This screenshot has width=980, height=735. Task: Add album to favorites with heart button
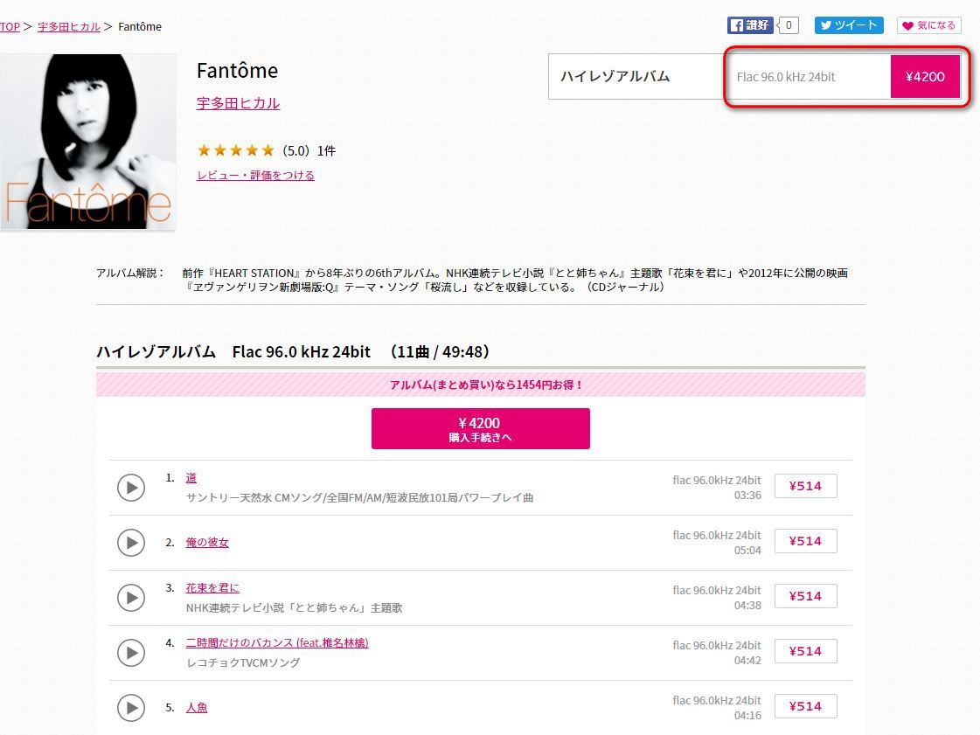tap(929, 25)
